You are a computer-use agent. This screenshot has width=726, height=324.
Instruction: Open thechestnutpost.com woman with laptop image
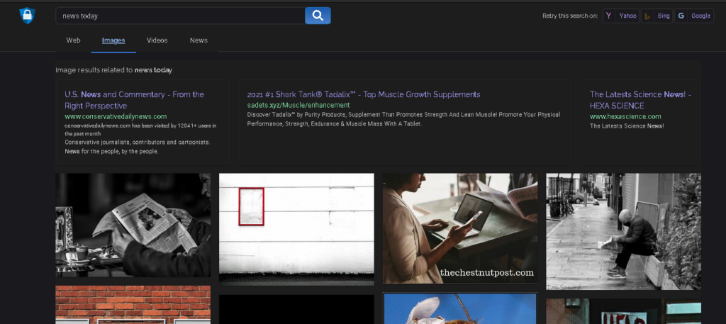tap(460, 228)
